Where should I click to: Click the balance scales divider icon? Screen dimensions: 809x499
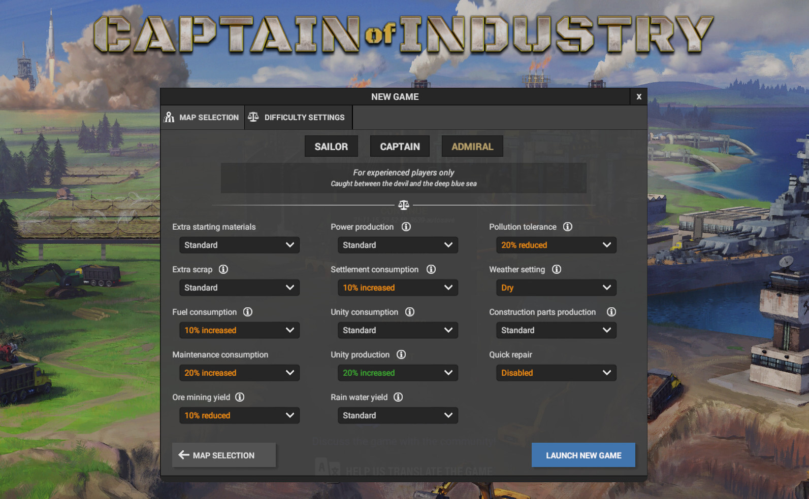[x=404, y=205]
